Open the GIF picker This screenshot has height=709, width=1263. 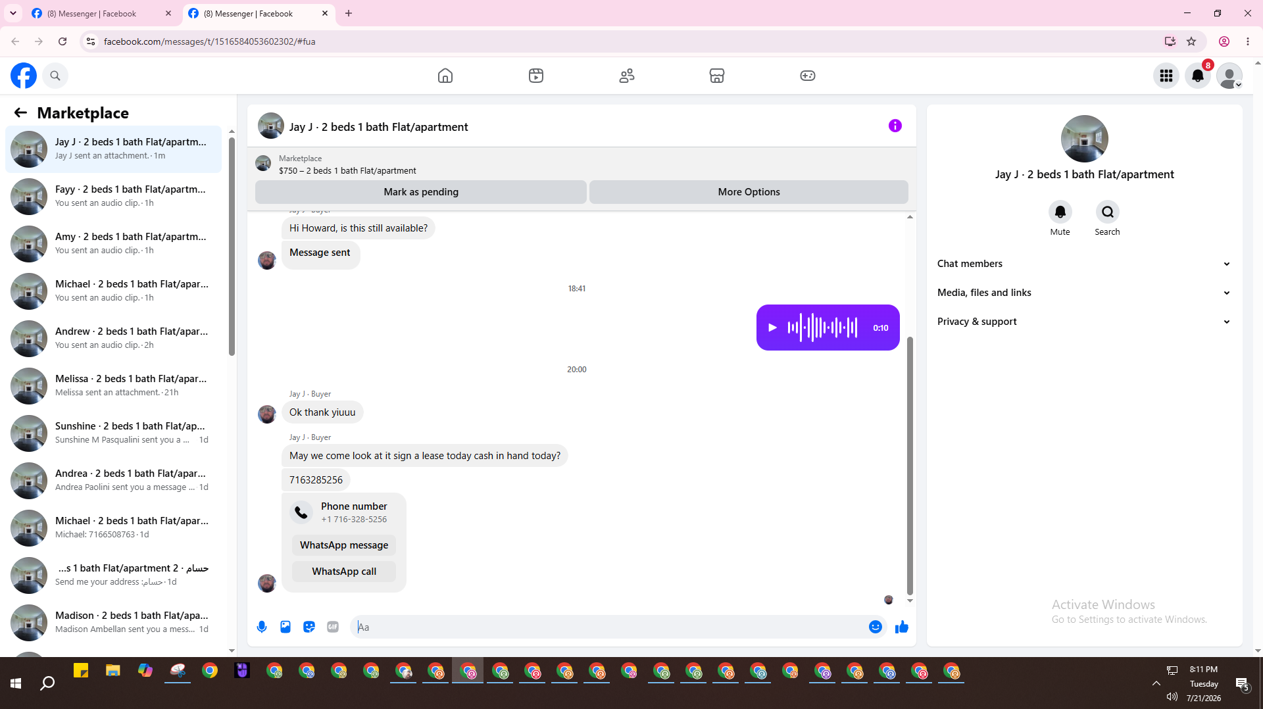[x=333, y=627]
